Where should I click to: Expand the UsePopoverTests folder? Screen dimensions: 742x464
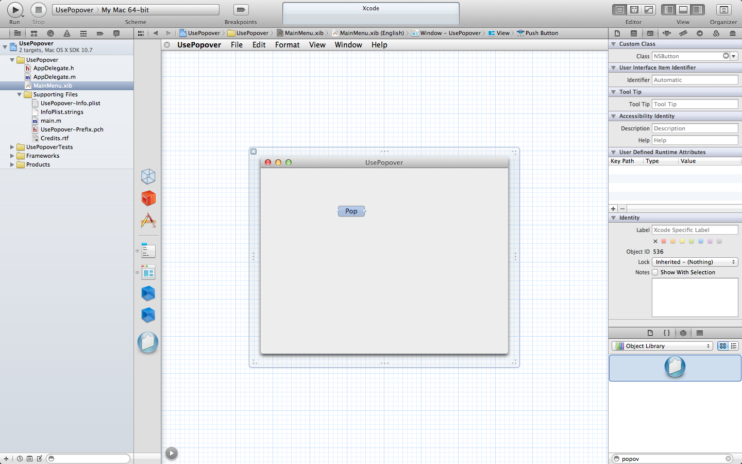pyautogui.click(x=12, y=147)
